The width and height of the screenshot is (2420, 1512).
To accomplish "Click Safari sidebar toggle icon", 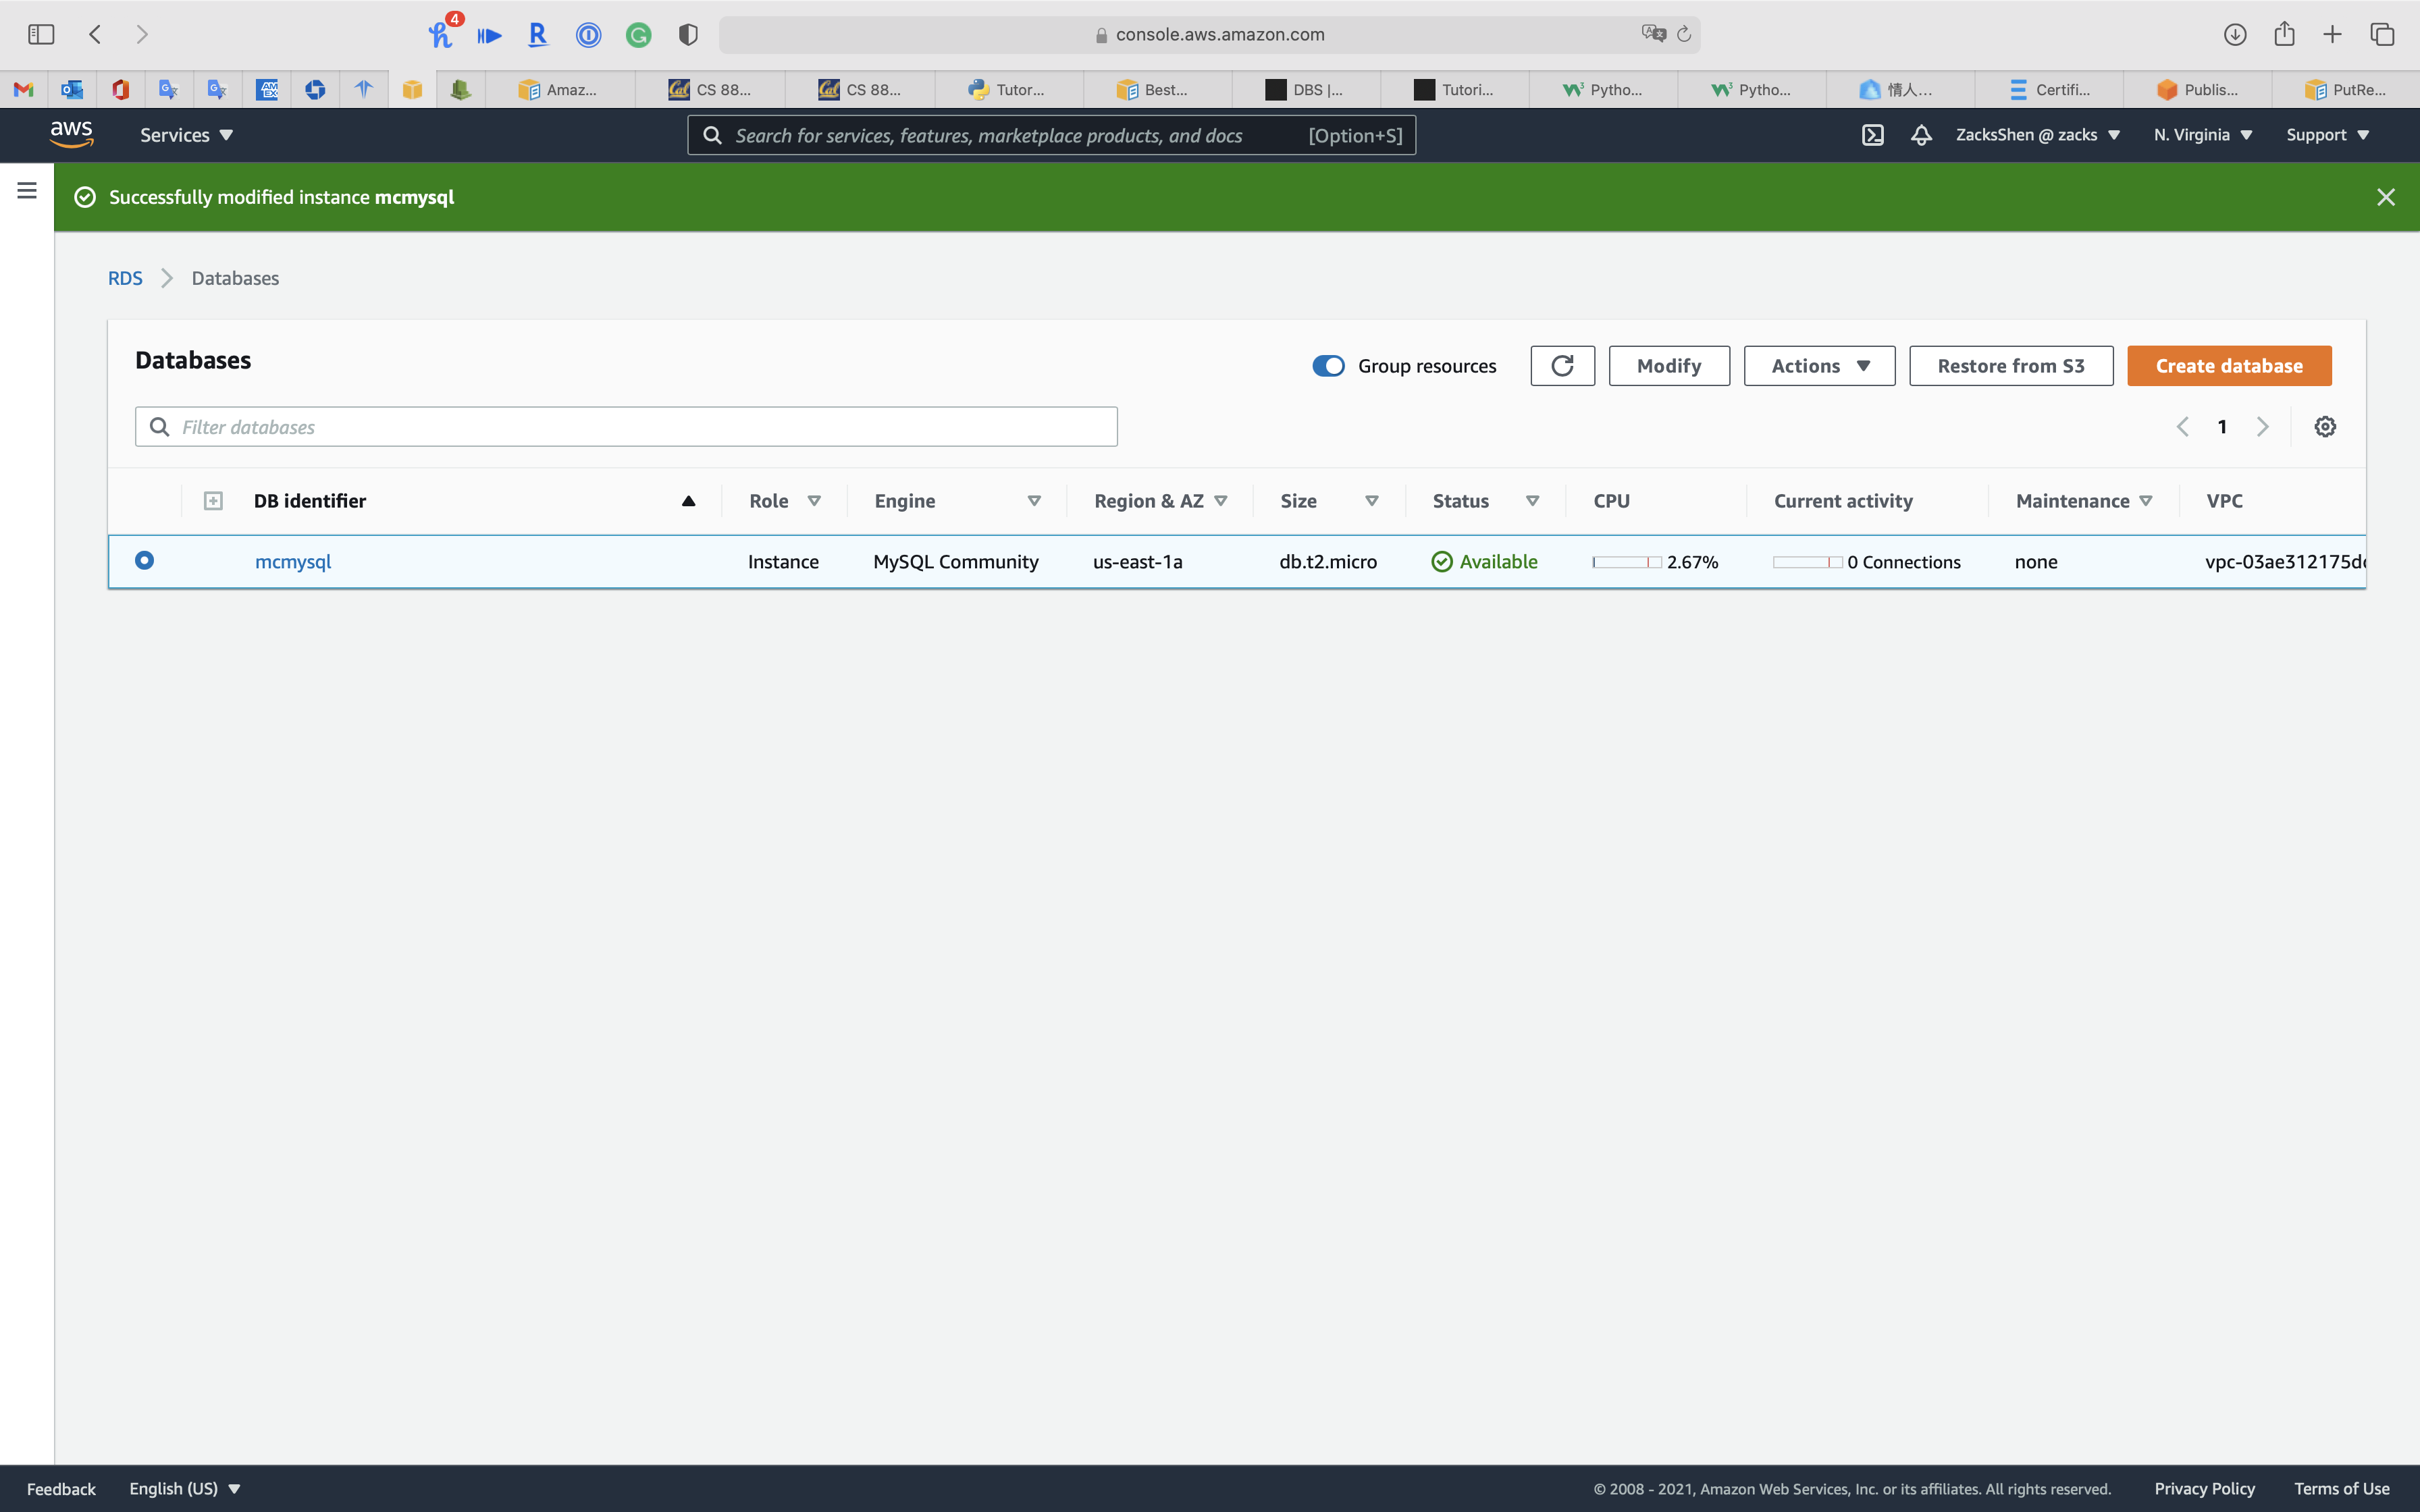I will (x=41, y=34).
